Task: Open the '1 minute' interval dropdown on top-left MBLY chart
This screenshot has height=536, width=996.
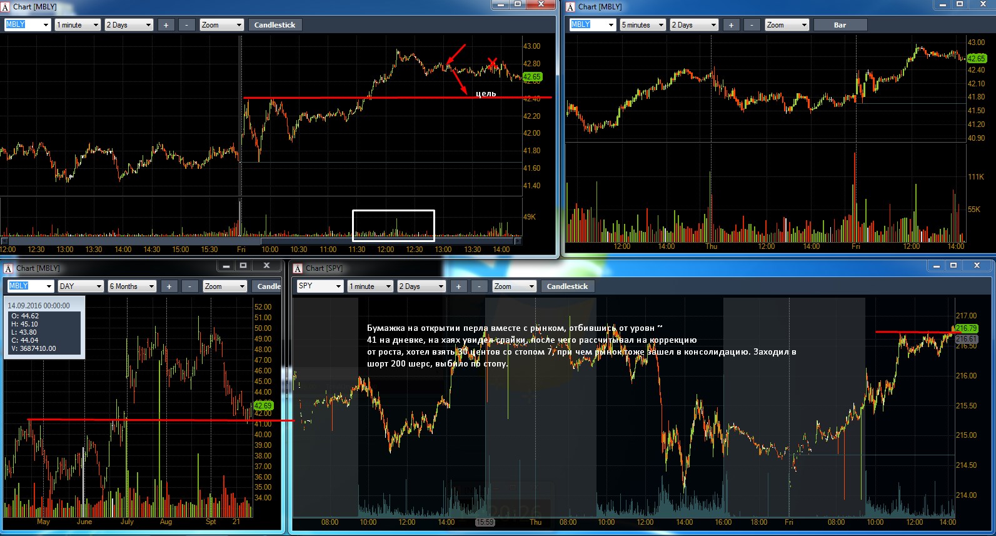Action: click(78, 25)
